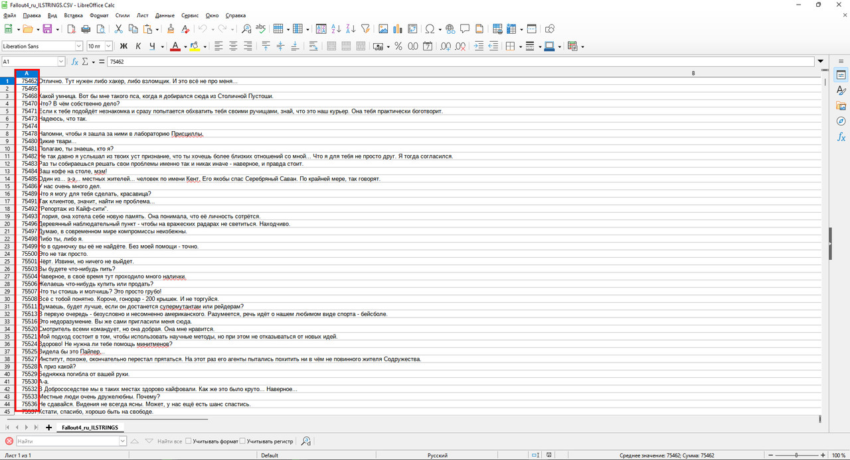
Task: Apply red font color swatch
Action: [x=175, y=46]
